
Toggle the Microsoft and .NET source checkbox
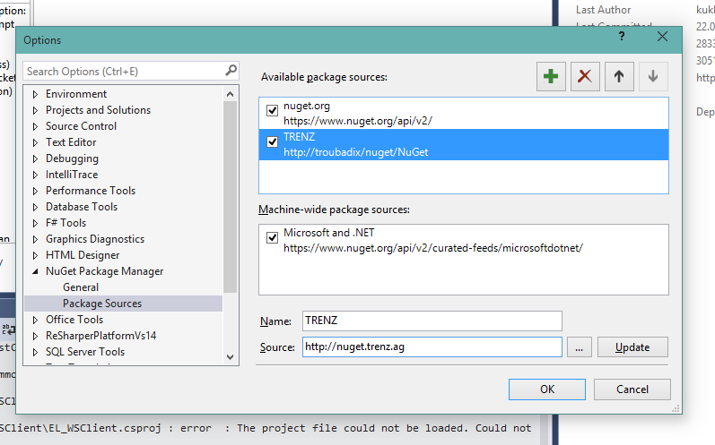click(272, 237)
